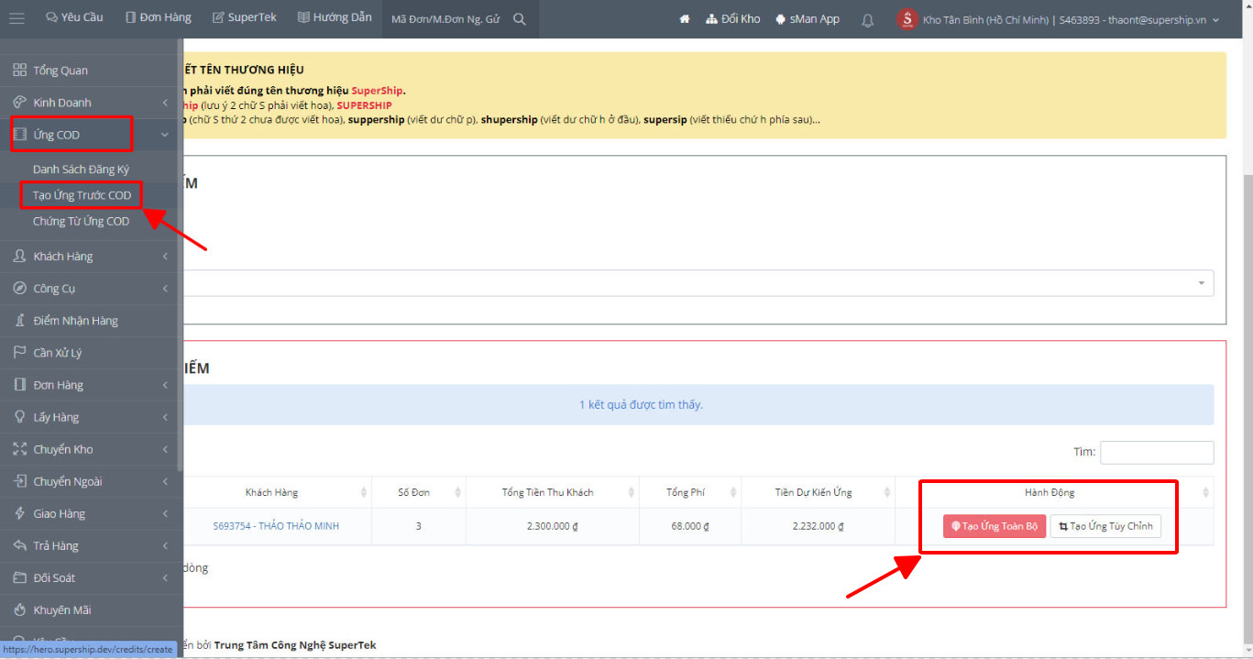
Task: Open SuperTek top menu
Action: point(244,18)
